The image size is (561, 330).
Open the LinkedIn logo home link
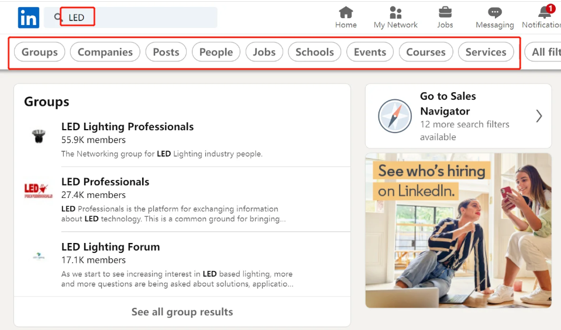[28, 18]
